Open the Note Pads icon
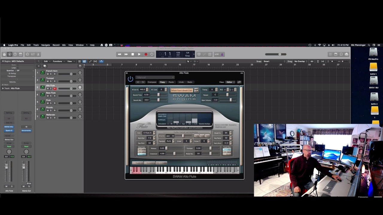 pos(336,54)
